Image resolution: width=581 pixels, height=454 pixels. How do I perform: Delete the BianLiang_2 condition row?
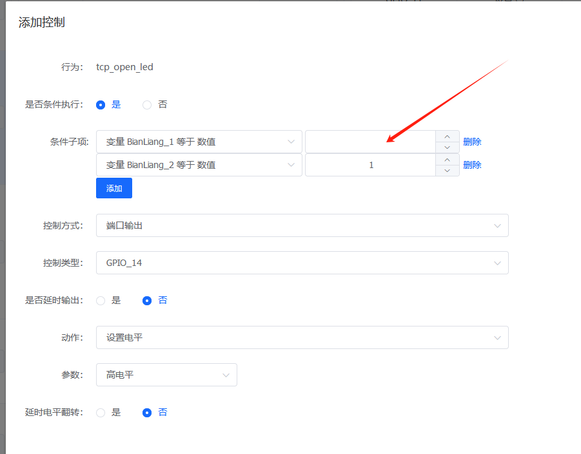point(472,165)
